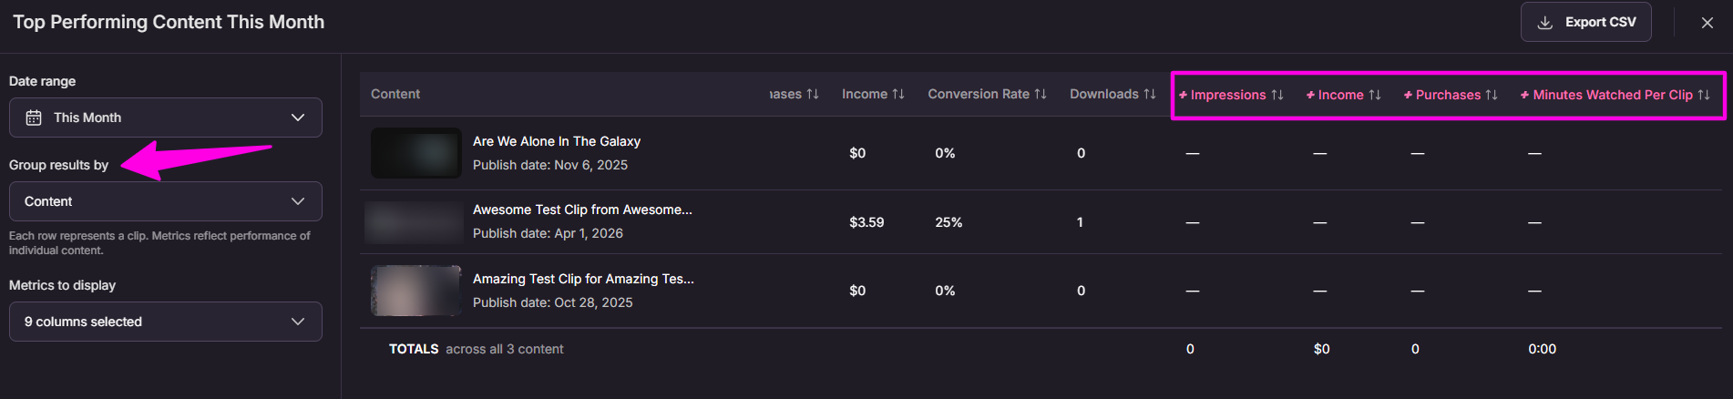Image resolution: width=1733 pixels, height=399 pixels.
Task: Click the Export CSV button
Action: click(1585, 22)
